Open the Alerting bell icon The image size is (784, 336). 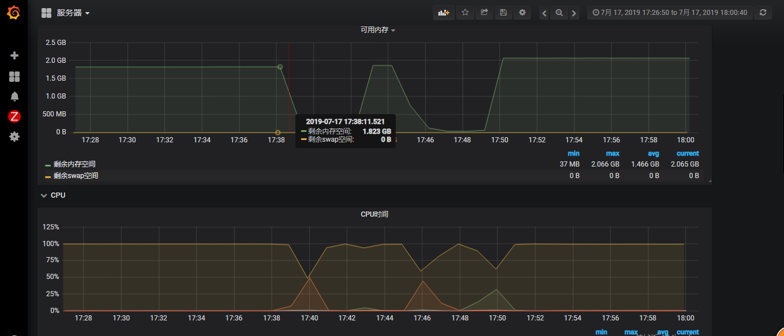click(x=14, y=96)
